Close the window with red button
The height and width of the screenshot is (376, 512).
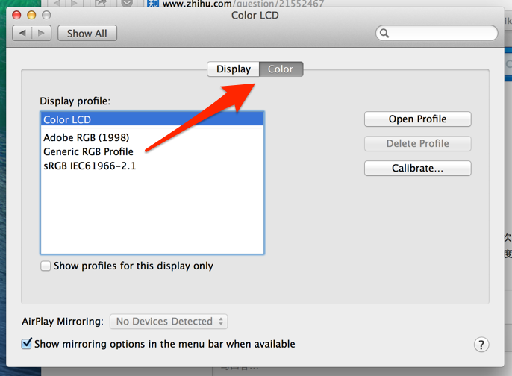tap(16, 15)
